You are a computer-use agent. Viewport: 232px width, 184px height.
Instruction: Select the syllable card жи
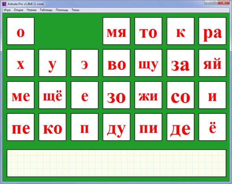click(148, 95)
